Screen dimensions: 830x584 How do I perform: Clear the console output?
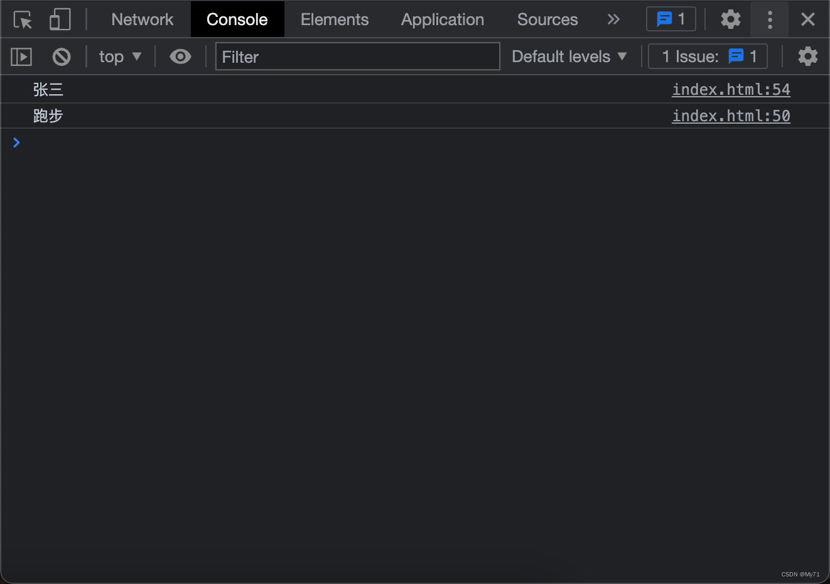62,57
